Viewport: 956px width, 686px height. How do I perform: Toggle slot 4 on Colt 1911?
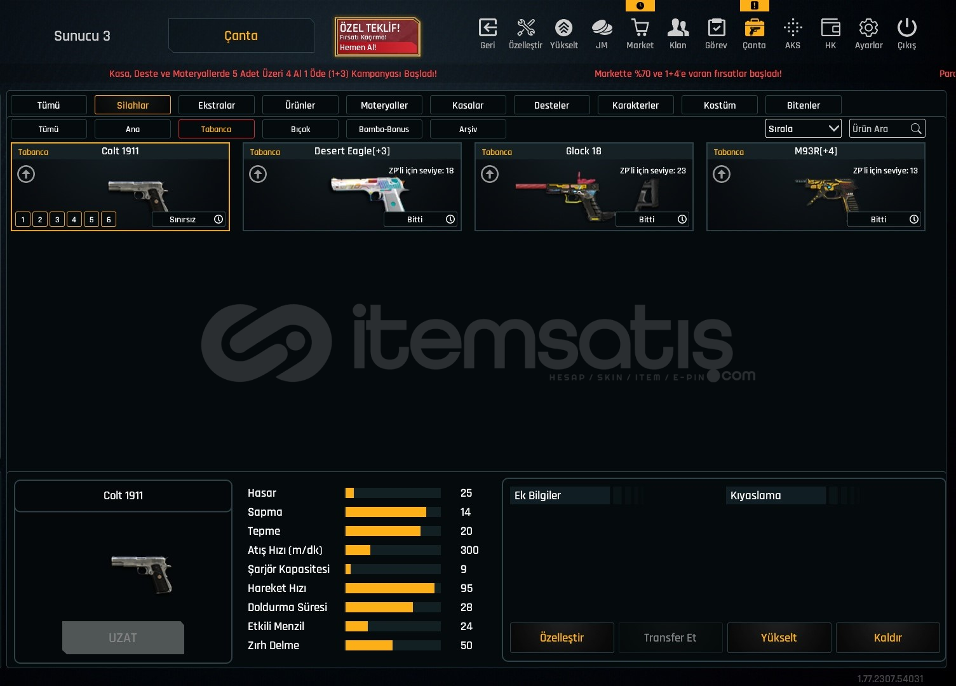pyautogui.click(x=74, y=219)
